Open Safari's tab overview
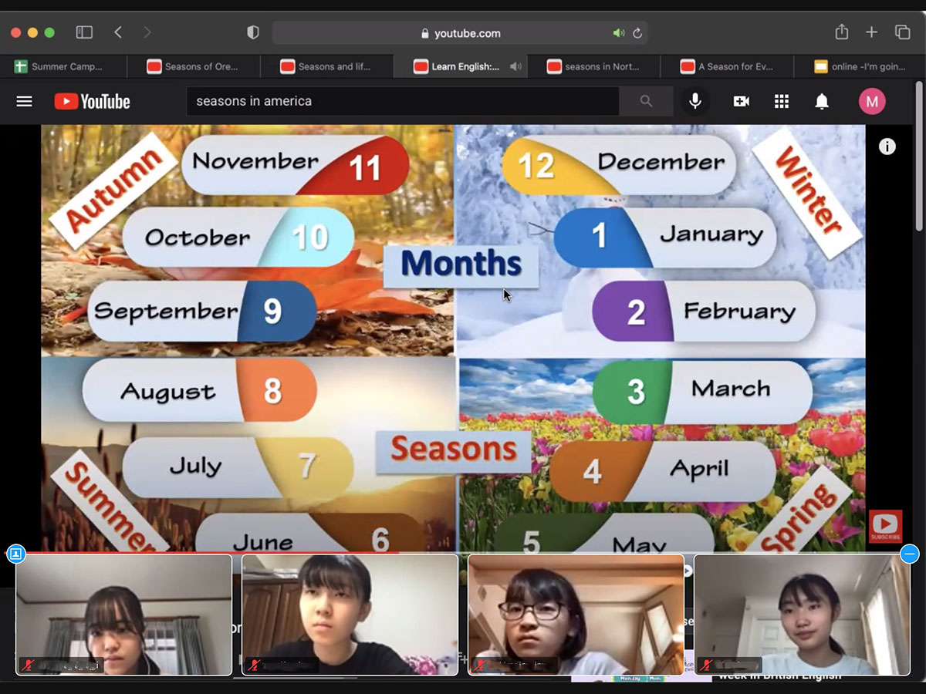The width and height of the screenshot is (926, 694). 902,32
